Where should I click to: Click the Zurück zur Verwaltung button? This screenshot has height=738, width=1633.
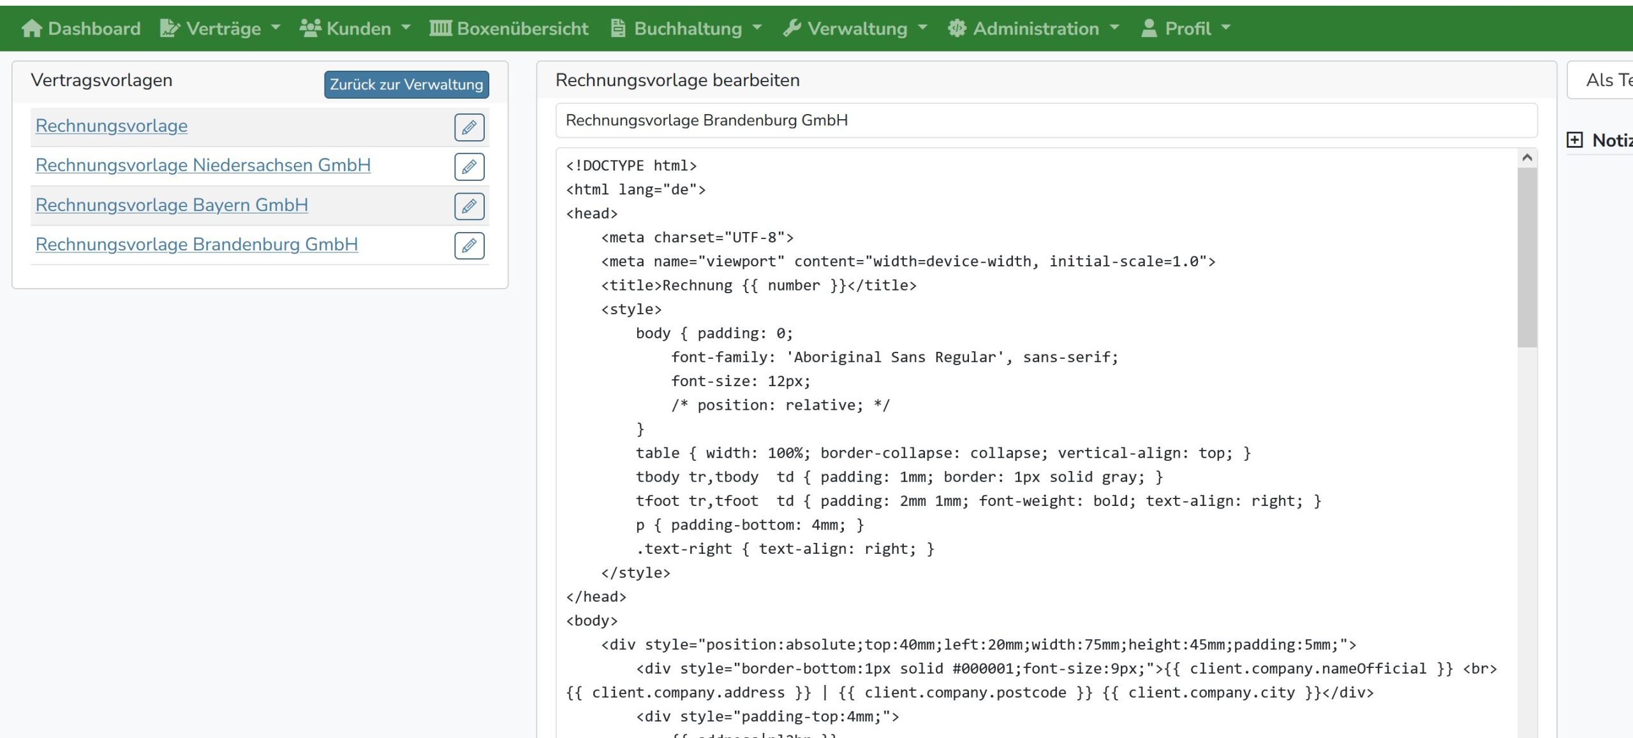click(406, 84)
